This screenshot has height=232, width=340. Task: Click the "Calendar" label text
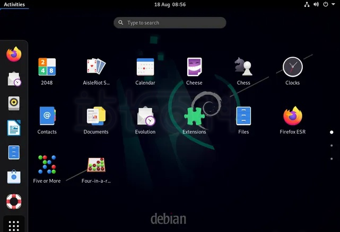click(145, 83)
